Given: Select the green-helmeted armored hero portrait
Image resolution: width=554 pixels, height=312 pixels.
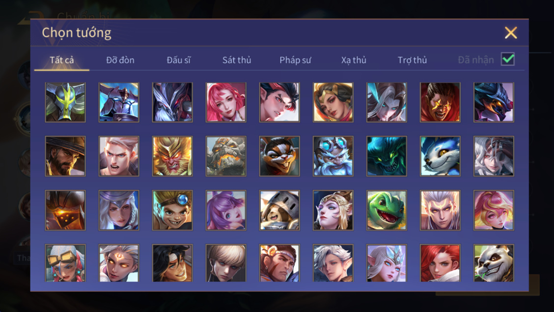Looking at the screenshot, I should click(x=65, y=103).
